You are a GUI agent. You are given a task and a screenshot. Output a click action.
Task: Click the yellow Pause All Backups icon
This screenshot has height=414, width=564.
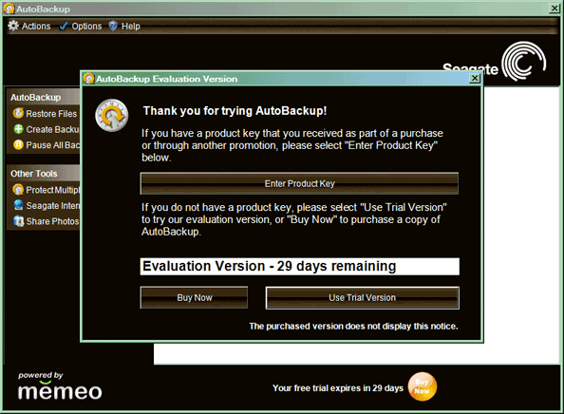coord(18,144)
